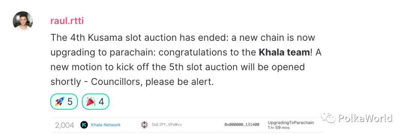Click the Khala Network logo icon
Viewport: 406px width, 135px height.
point(84,125)
